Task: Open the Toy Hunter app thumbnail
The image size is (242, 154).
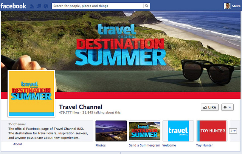Action: pos(212,131)
